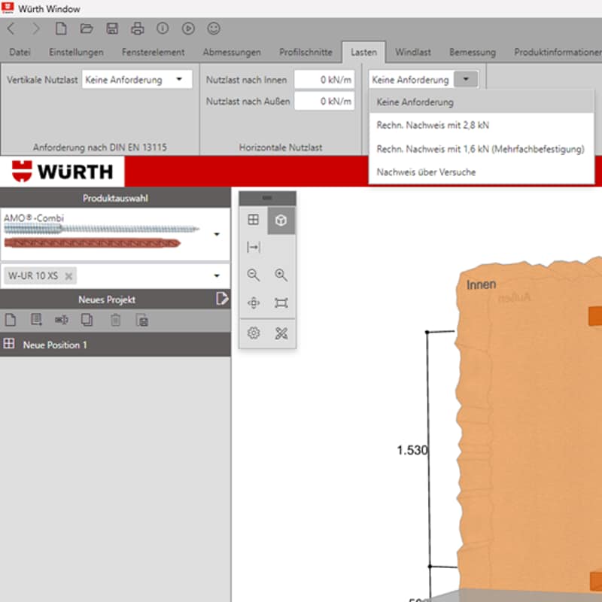The height and width of the screenshot is (602, 602).
Task: Select 'Nachweis über Versuche' option
Action: tap(426, 172)
